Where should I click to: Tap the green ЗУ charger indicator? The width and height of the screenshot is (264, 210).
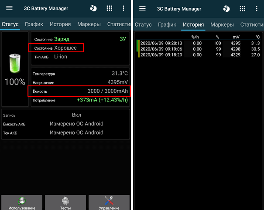point(123,39)
